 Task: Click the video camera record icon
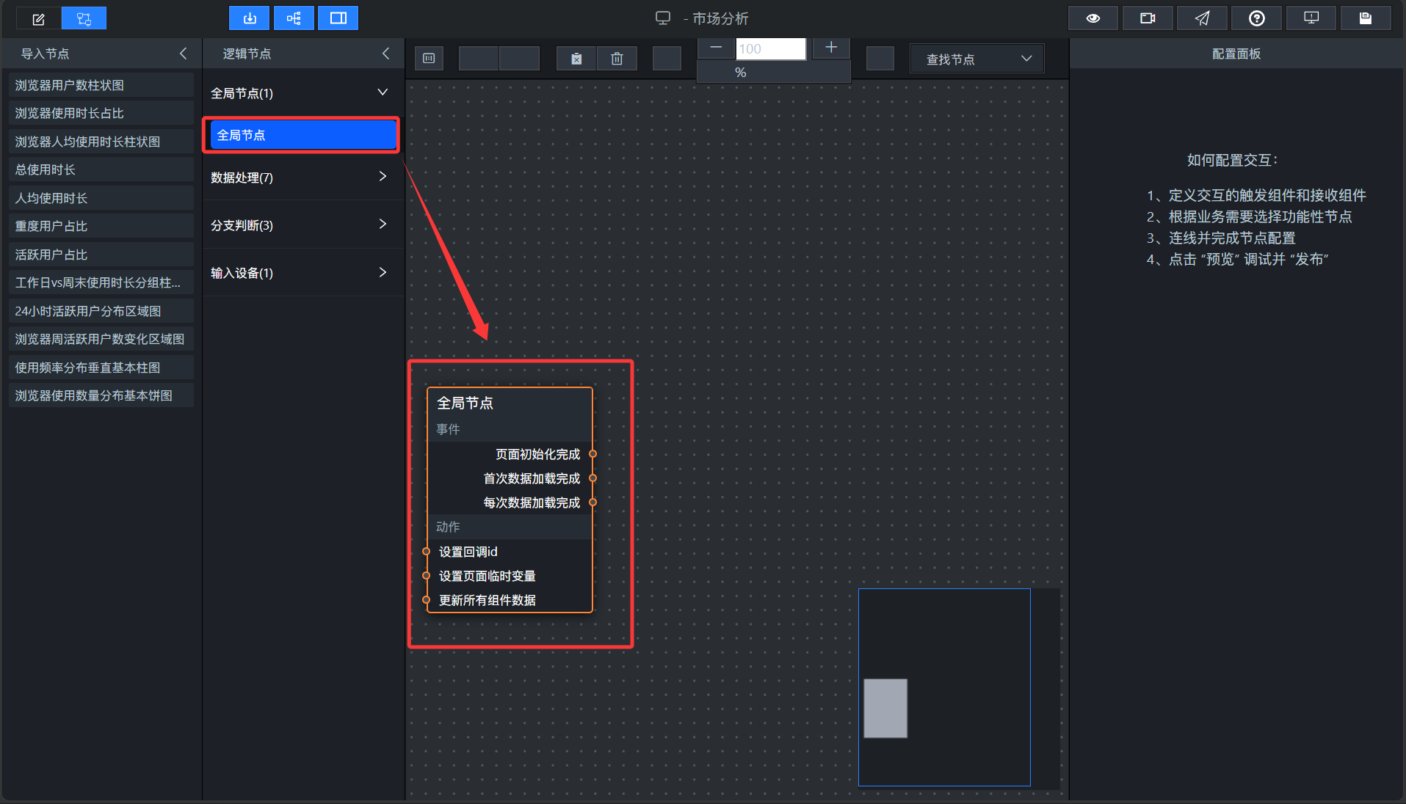1148,18
